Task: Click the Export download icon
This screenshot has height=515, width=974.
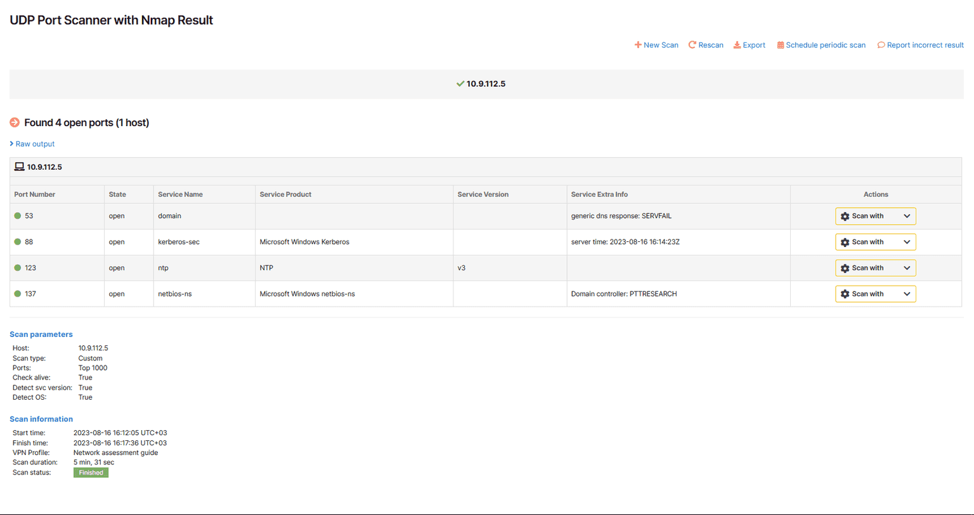Action: (737, 45)
